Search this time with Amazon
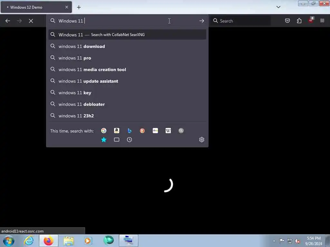Screen dimensions: 330x247 click(117, 131)
